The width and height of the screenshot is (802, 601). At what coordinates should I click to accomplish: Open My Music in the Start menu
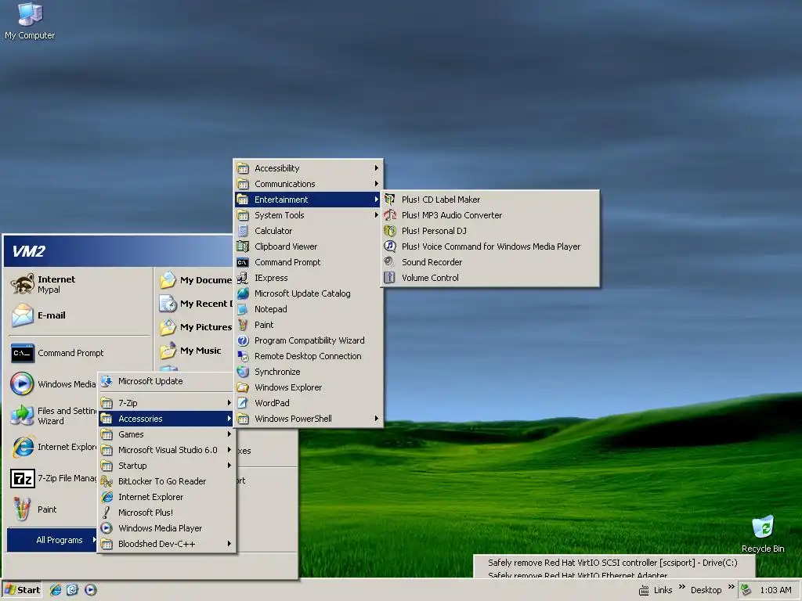(x=195, y=351)
